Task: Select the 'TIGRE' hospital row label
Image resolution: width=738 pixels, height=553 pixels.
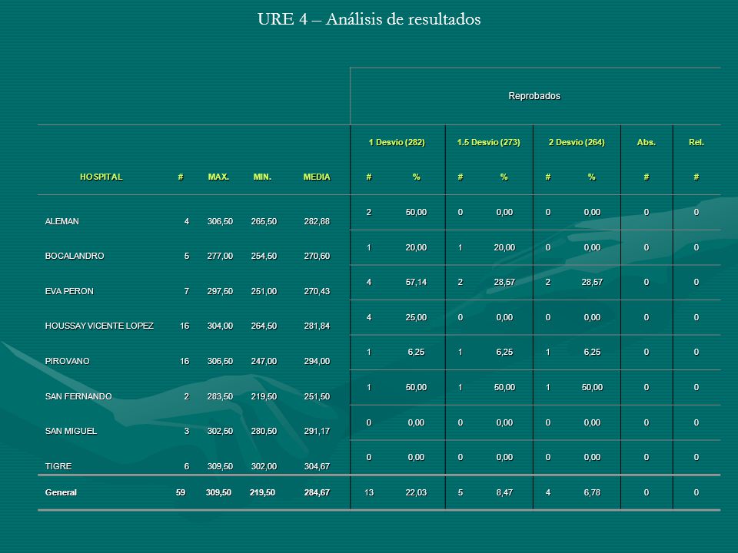Action: 58,466
